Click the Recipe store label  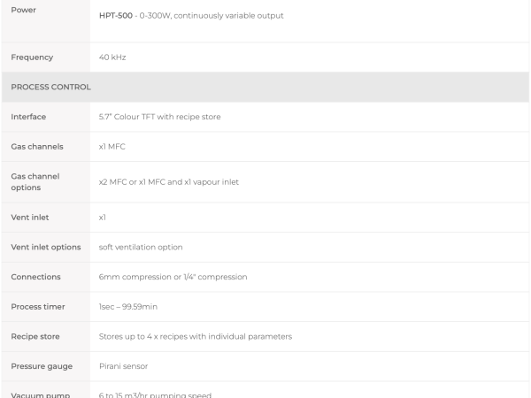click(x=35, y=336)
